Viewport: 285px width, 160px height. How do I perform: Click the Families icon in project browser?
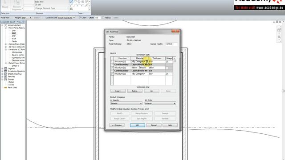click(6, 77)
